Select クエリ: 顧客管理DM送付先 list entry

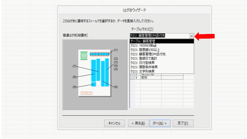[162, 54]
